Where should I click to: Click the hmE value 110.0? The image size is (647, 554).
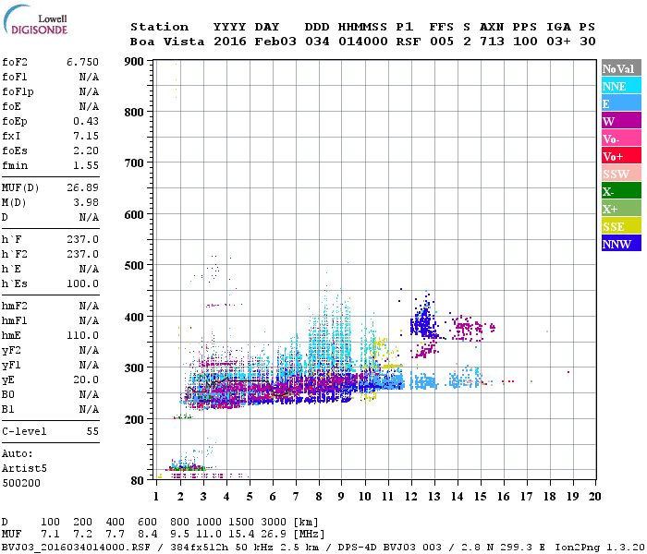pos(82,335)
